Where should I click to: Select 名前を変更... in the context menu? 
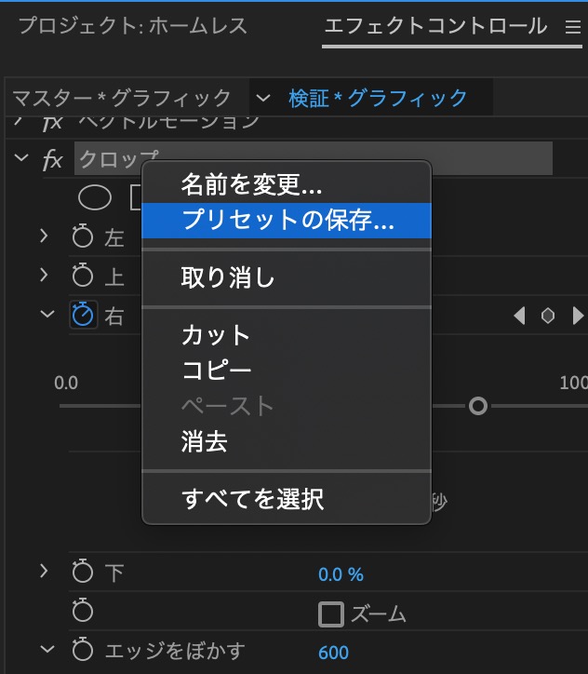[251, 184]
